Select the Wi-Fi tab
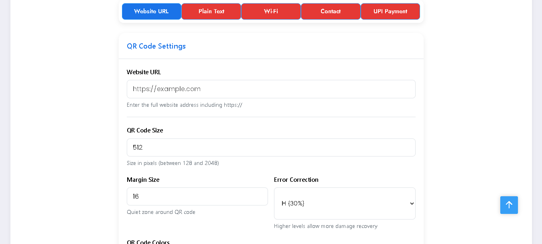Viewport: 542px width, 244px height. (271, 11)
